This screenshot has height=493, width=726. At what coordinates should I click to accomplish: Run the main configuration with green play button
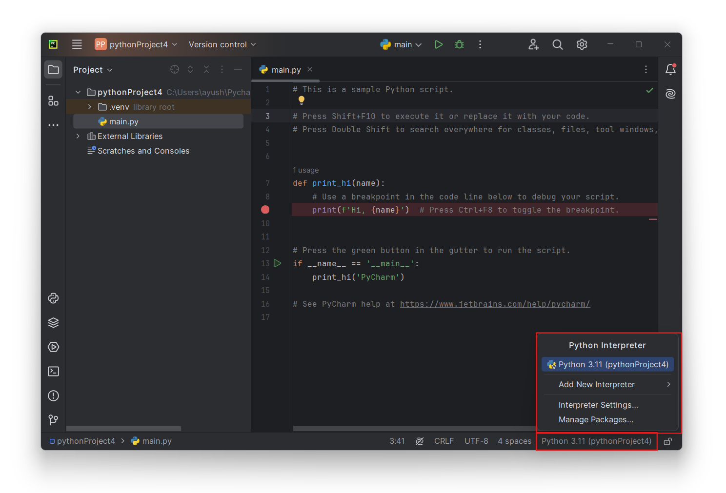click(x=438, y=44)
